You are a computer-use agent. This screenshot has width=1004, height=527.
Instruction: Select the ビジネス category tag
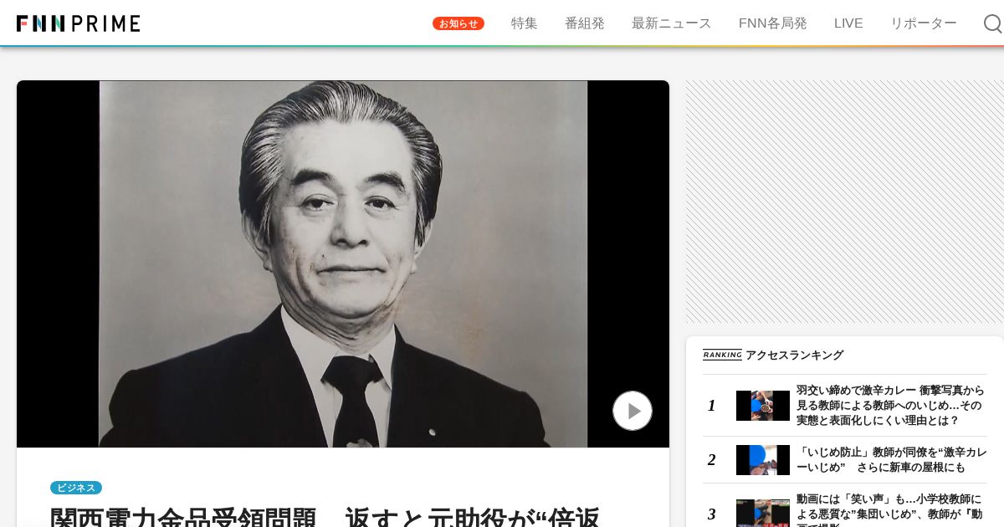76,488
